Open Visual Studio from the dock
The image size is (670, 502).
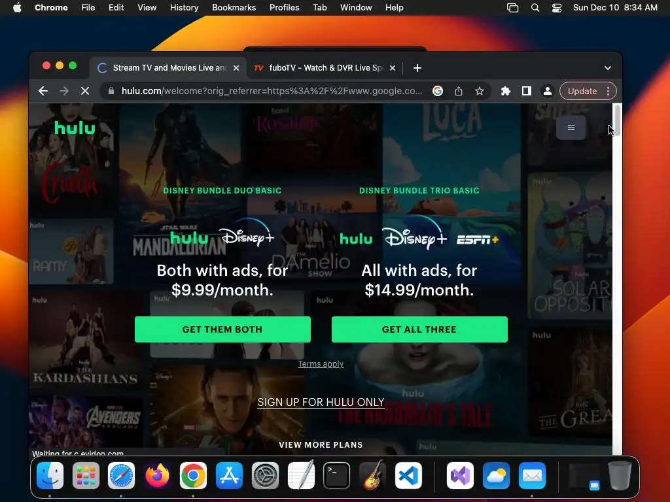(460, 476)
